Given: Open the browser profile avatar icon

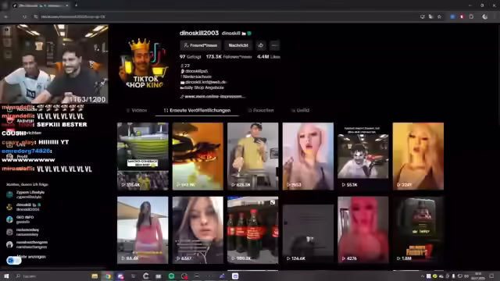Looking at the screenshot, I should 484,16.
